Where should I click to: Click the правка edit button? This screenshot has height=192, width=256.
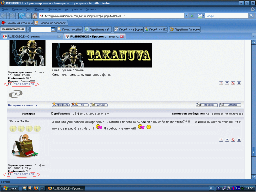pos(207,105)
